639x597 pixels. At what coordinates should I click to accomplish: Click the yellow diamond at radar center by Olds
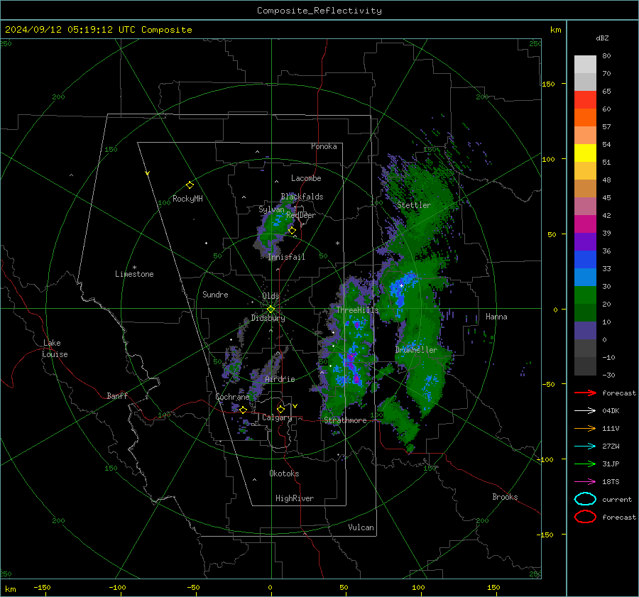[x=271, y=310]
